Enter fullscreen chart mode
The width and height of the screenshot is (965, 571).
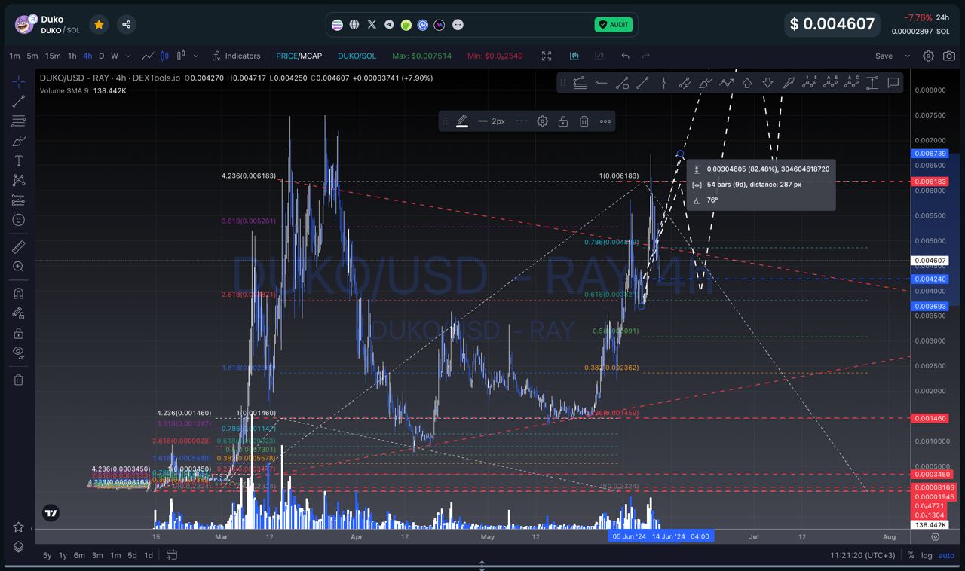tap(547, 56)
